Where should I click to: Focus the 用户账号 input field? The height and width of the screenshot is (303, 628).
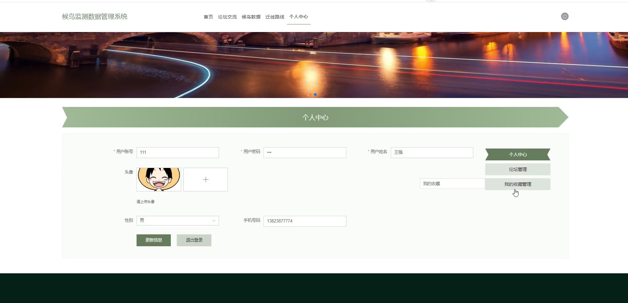[178, 152]
